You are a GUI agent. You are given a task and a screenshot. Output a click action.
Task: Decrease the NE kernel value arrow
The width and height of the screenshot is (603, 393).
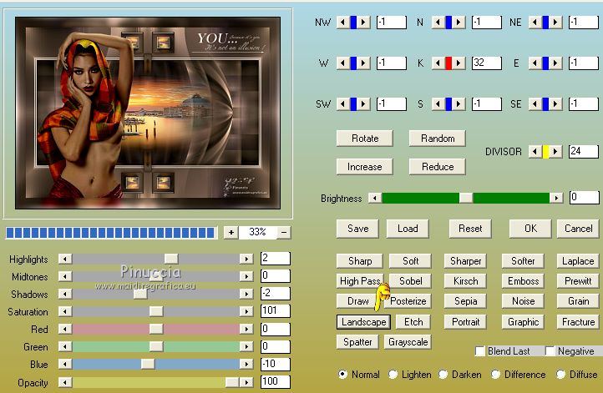[x=535, y=23]
